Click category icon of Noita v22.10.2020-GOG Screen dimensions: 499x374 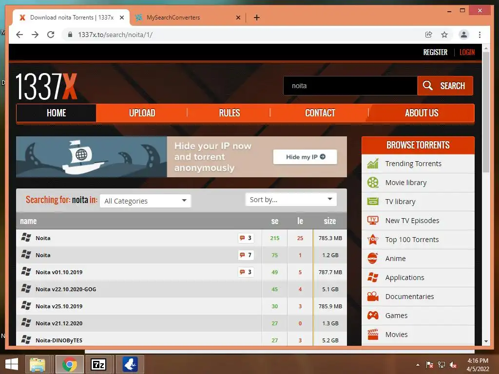[26, 289]
